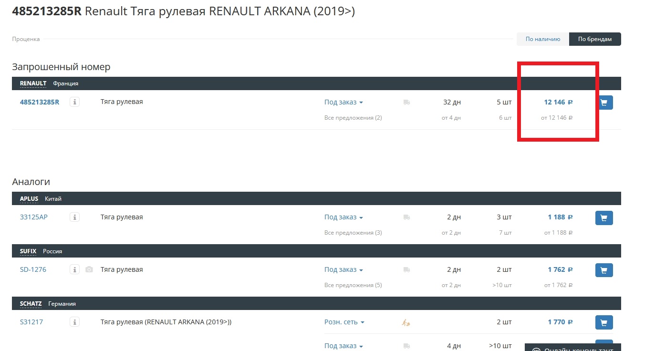The image size is (655, 351).
Task: Click pickup icon in S31217 retail row
Action: point(406,323)
